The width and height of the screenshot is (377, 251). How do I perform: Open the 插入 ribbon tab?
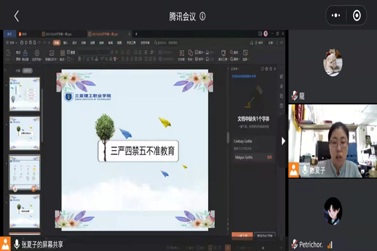coord(65,43)
